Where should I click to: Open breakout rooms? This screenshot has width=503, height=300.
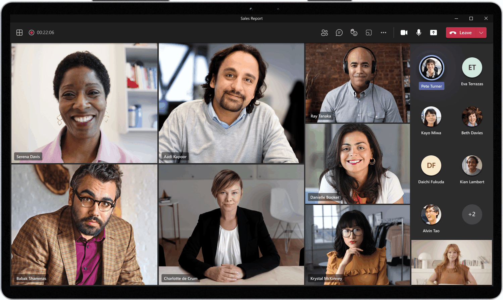coord(369,33)
